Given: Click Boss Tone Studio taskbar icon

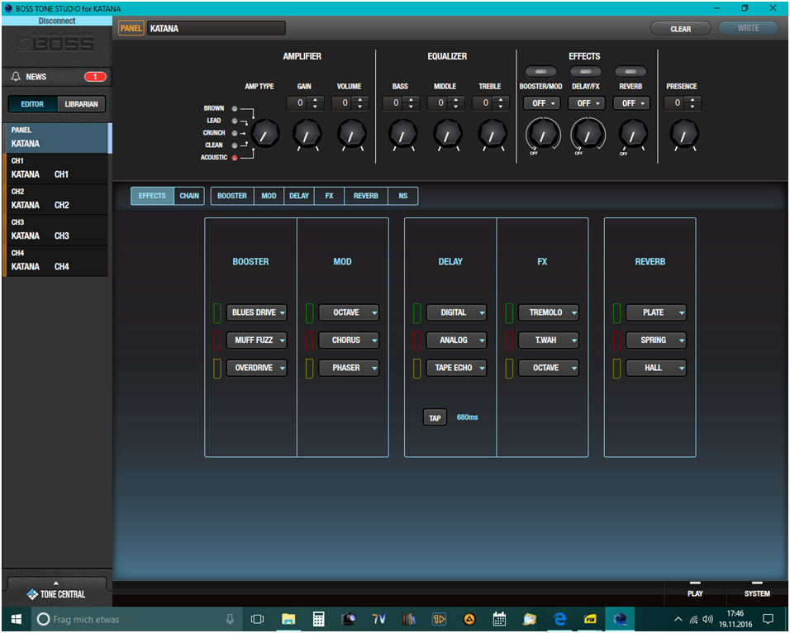Looking at the screenshot, I should [621, 619].
